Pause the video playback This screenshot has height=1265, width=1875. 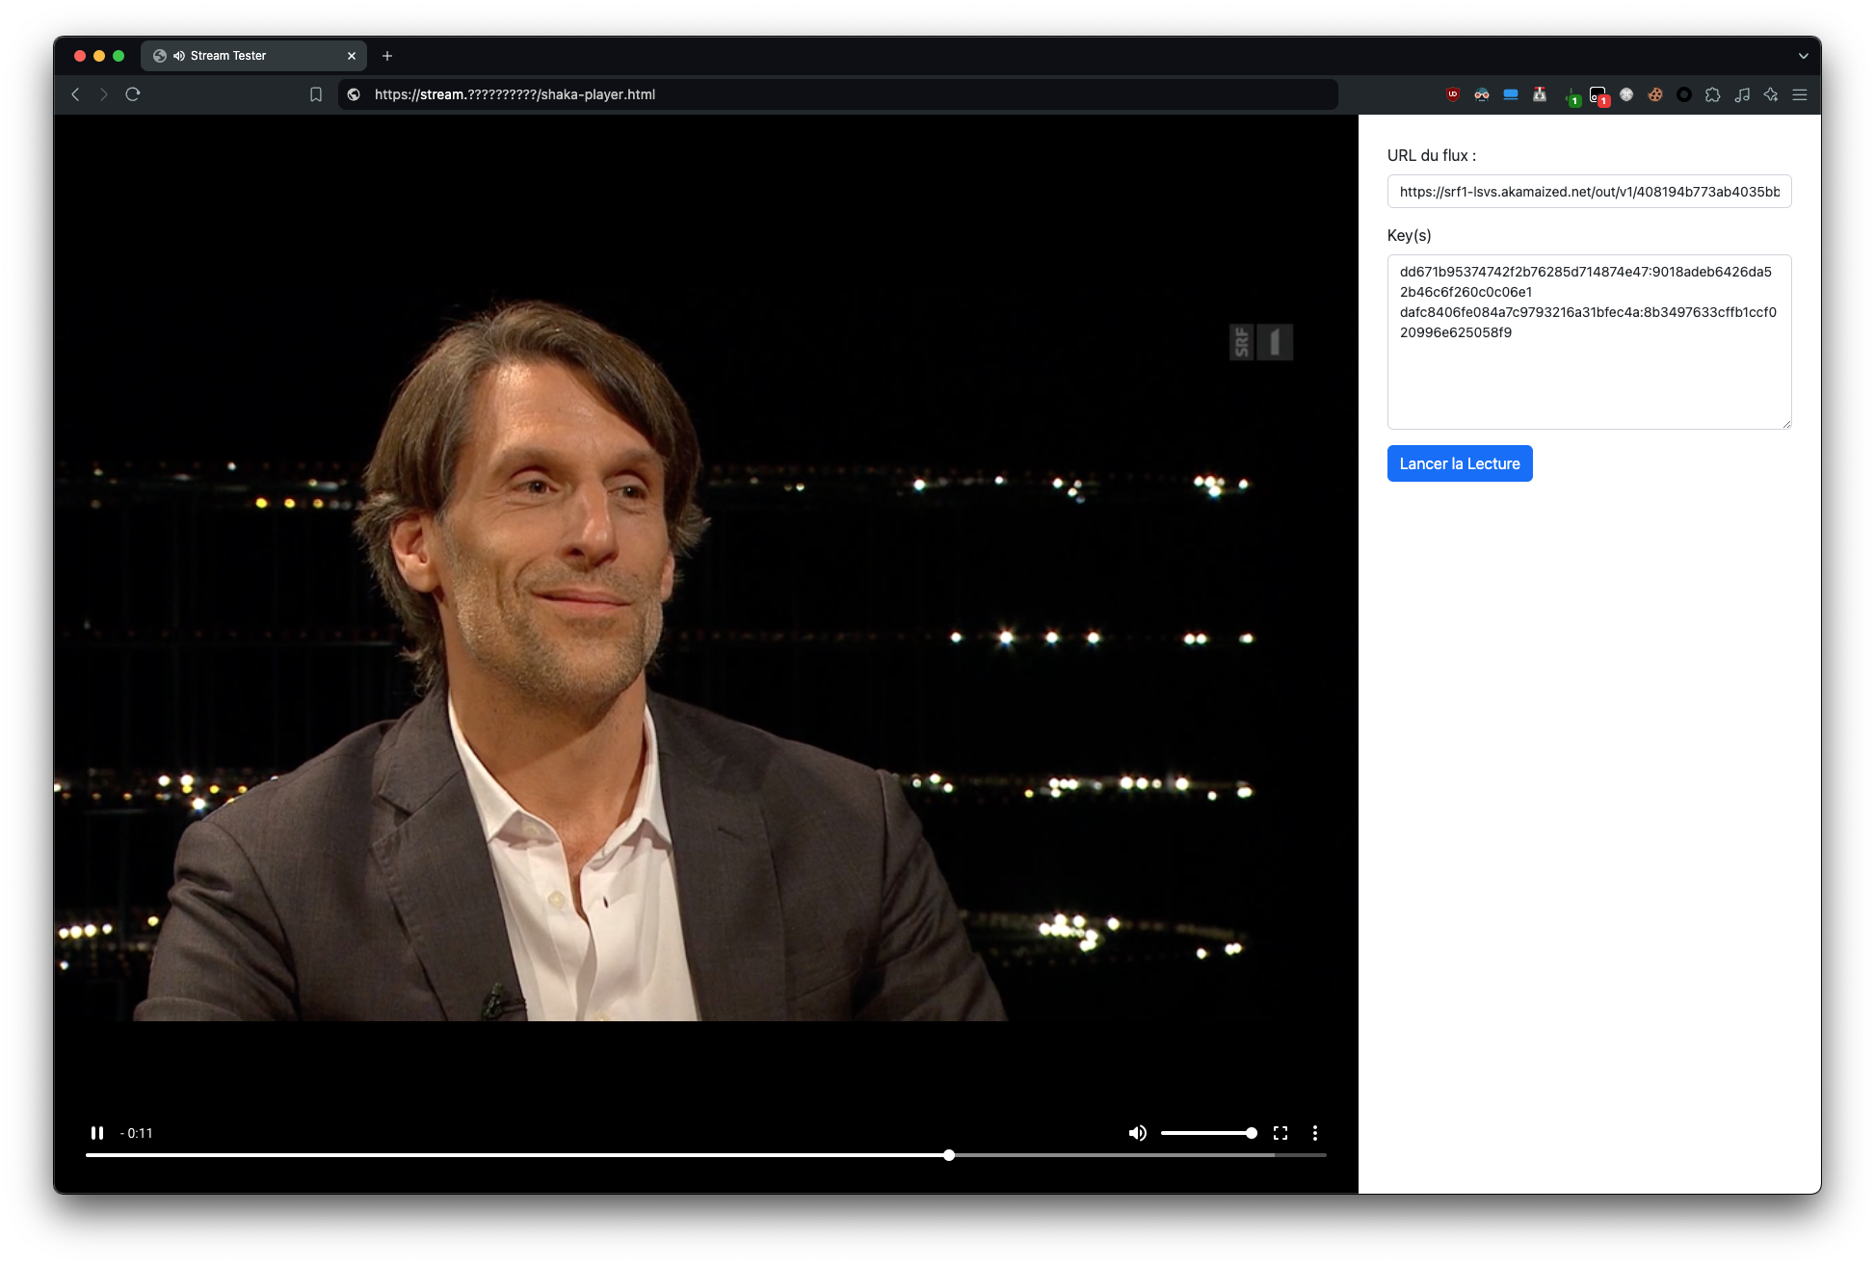pos(97,1133)
